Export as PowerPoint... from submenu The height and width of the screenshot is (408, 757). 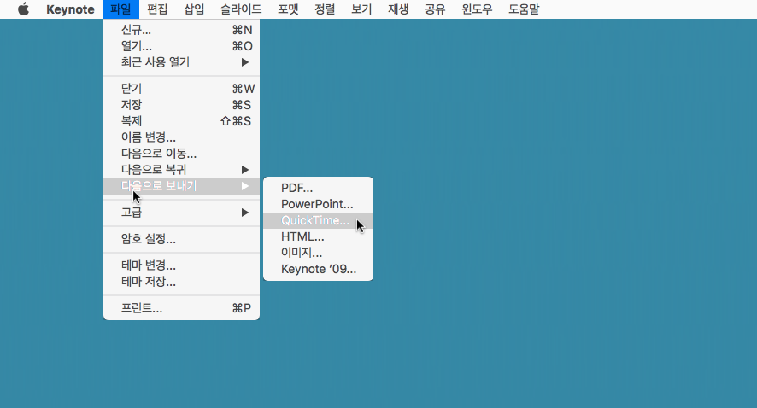[318, 204]
